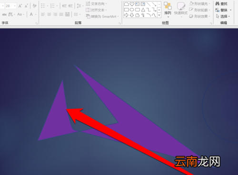Select the heart shape in shapes gallery
Image resolution: width=238 pixels, height=175 pixels.
pos(132,4)
